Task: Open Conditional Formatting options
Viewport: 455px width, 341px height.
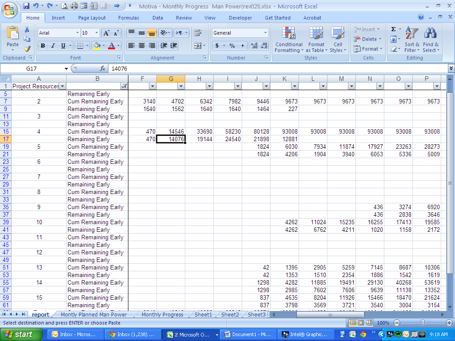Action: point(289,40)
